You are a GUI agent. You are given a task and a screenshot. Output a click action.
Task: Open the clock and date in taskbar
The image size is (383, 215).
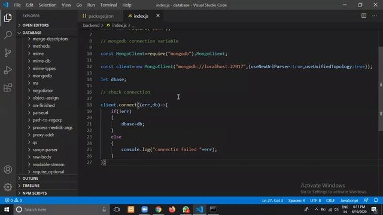pos(359,210)
